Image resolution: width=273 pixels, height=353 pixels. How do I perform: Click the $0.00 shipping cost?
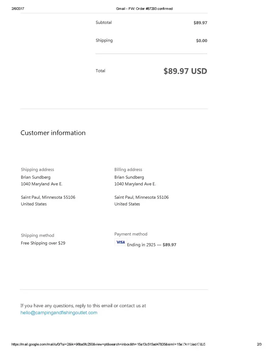(x=202, y=41)
